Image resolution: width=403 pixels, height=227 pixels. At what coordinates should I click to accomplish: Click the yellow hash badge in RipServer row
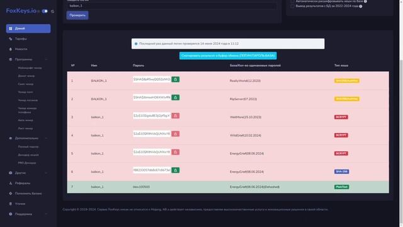click(x=347, y=99)
